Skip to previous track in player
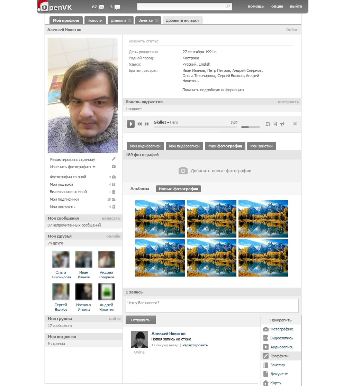 click(x=139, y=124)
